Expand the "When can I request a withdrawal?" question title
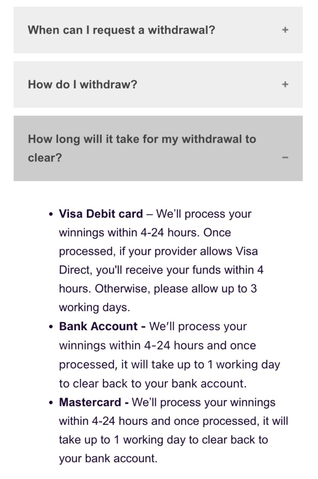 point(121,30)
